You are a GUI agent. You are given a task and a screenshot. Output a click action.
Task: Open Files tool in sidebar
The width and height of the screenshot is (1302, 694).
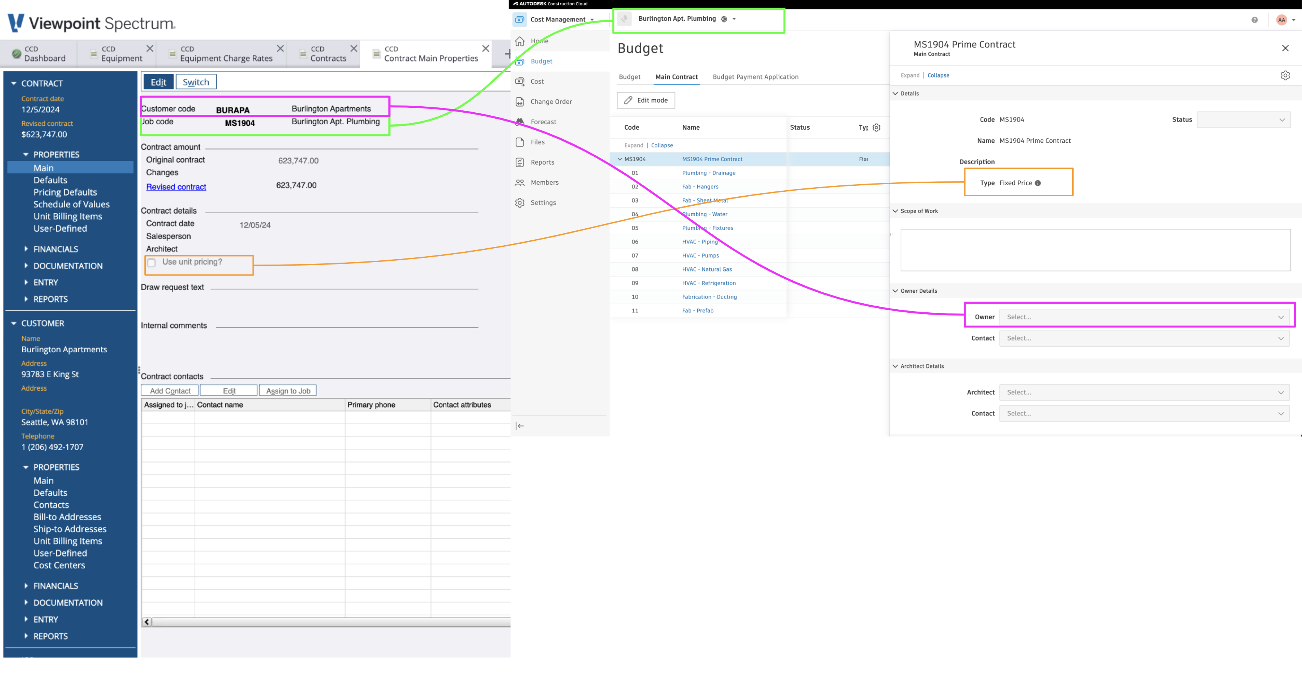tap(537, 142)
